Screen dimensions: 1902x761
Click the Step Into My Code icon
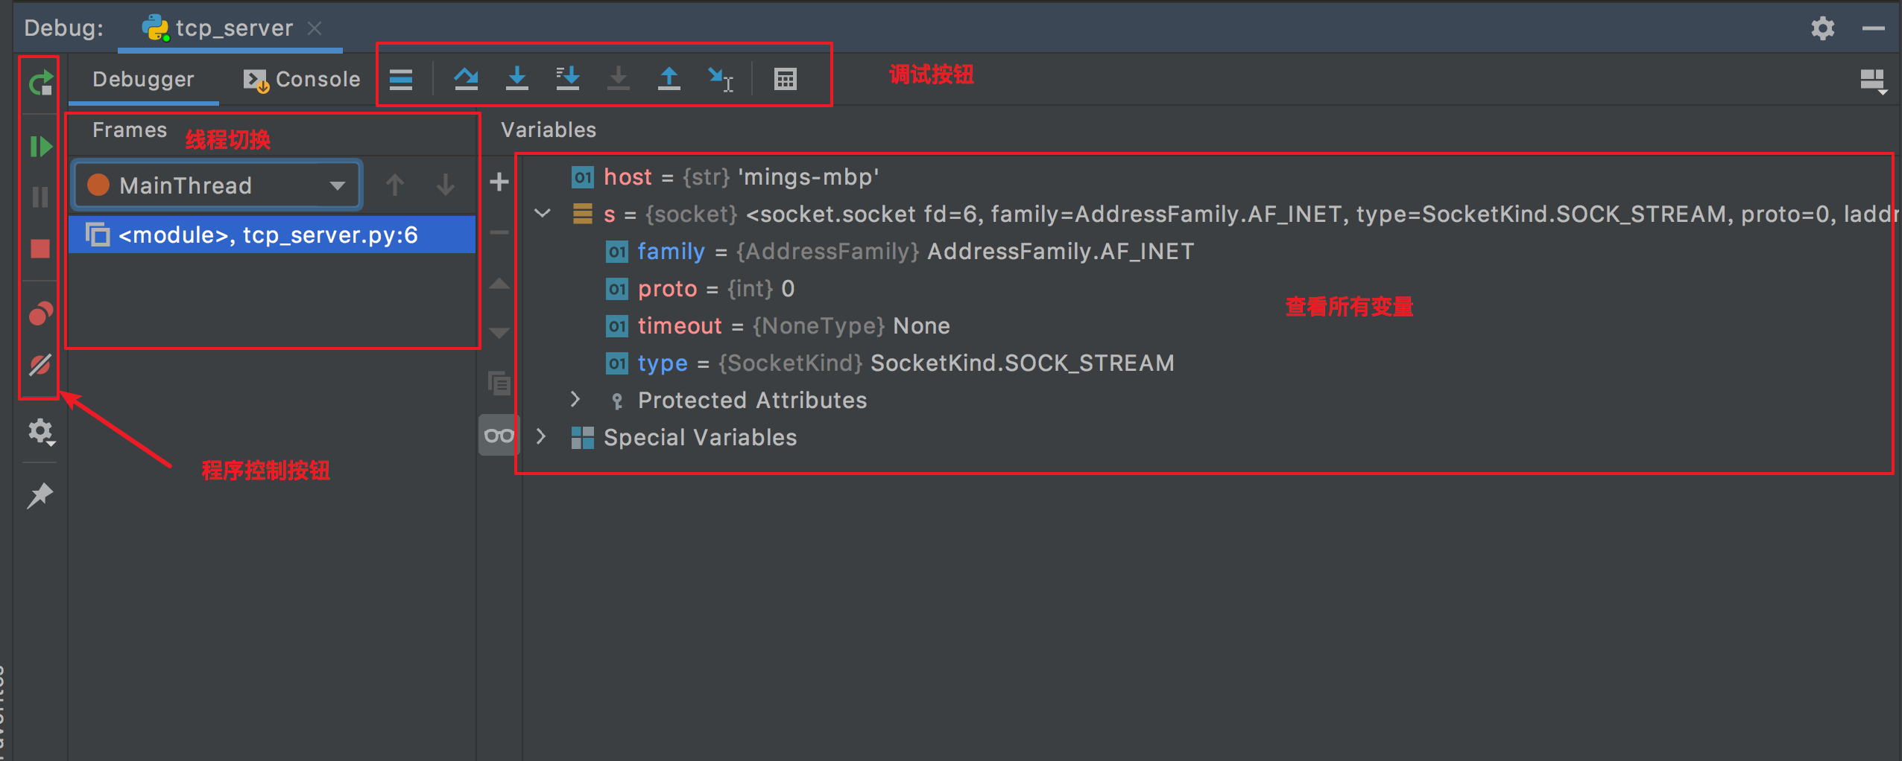pos(568,79)
